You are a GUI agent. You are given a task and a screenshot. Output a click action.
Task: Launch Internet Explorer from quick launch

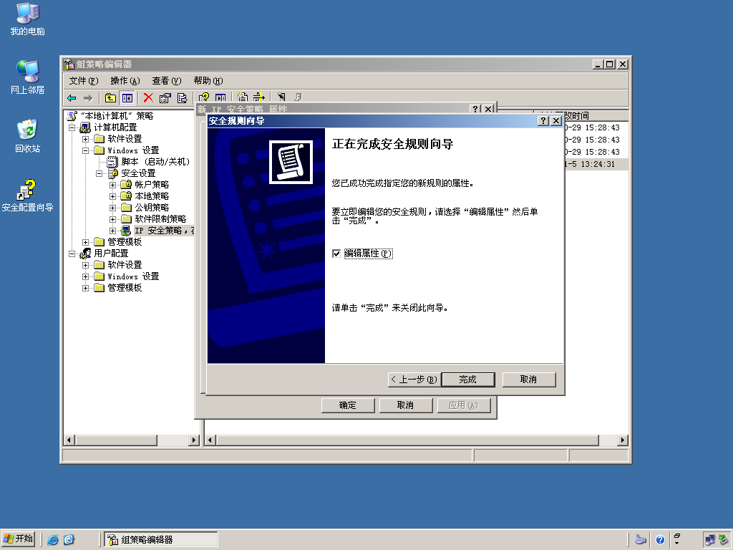click(x=53, y=540)
